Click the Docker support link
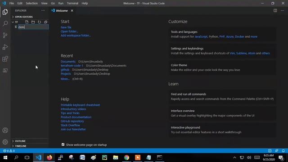This screenshot has height=162, width=288. click(239, 36)
